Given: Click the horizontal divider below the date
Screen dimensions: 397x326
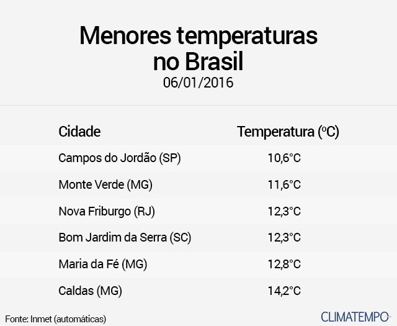Looking at the screenshot, I should point(198,105).
